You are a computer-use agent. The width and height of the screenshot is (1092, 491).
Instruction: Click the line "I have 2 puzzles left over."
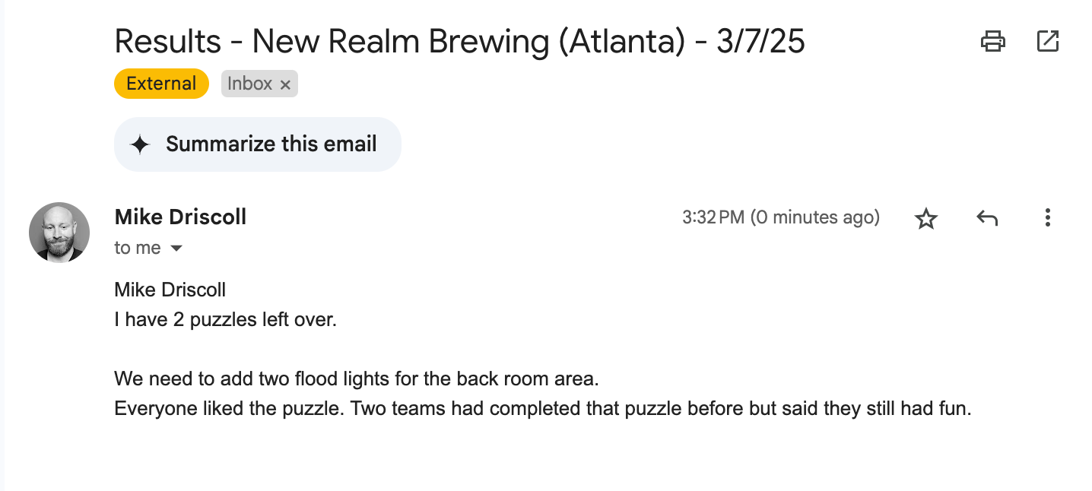click(x=225, y=320)
